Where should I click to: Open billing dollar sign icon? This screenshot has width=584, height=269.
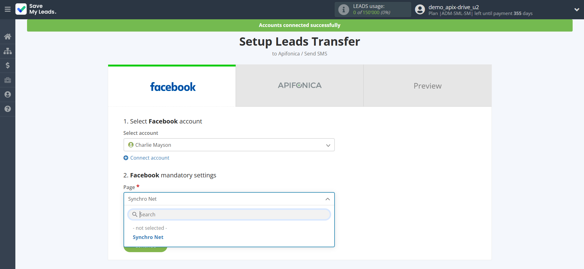click(8, 65)
